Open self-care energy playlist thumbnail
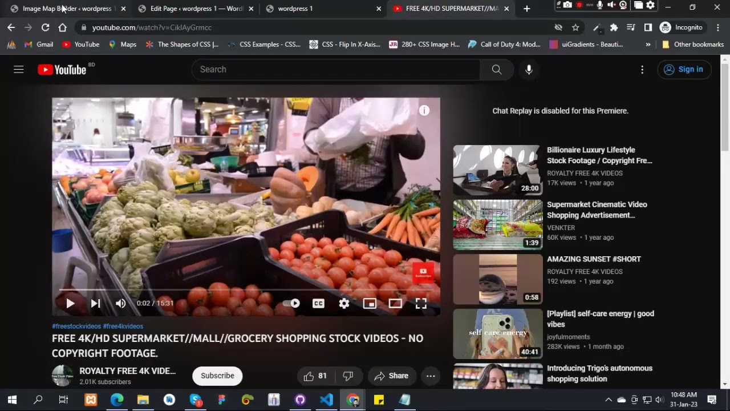 coord(497,334)
